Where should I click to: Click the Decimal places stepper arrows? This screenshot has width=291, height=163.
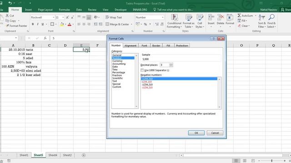(171, 65)
